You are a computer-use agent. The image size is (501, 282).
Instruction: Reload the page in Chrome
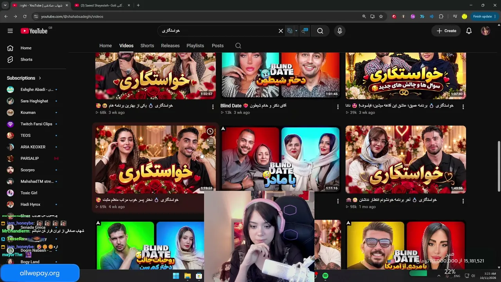[x=25, y=16]
